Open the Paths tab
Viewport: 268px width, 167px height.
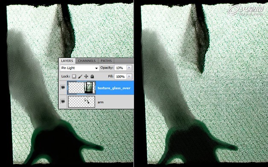[x=106, y=61]
